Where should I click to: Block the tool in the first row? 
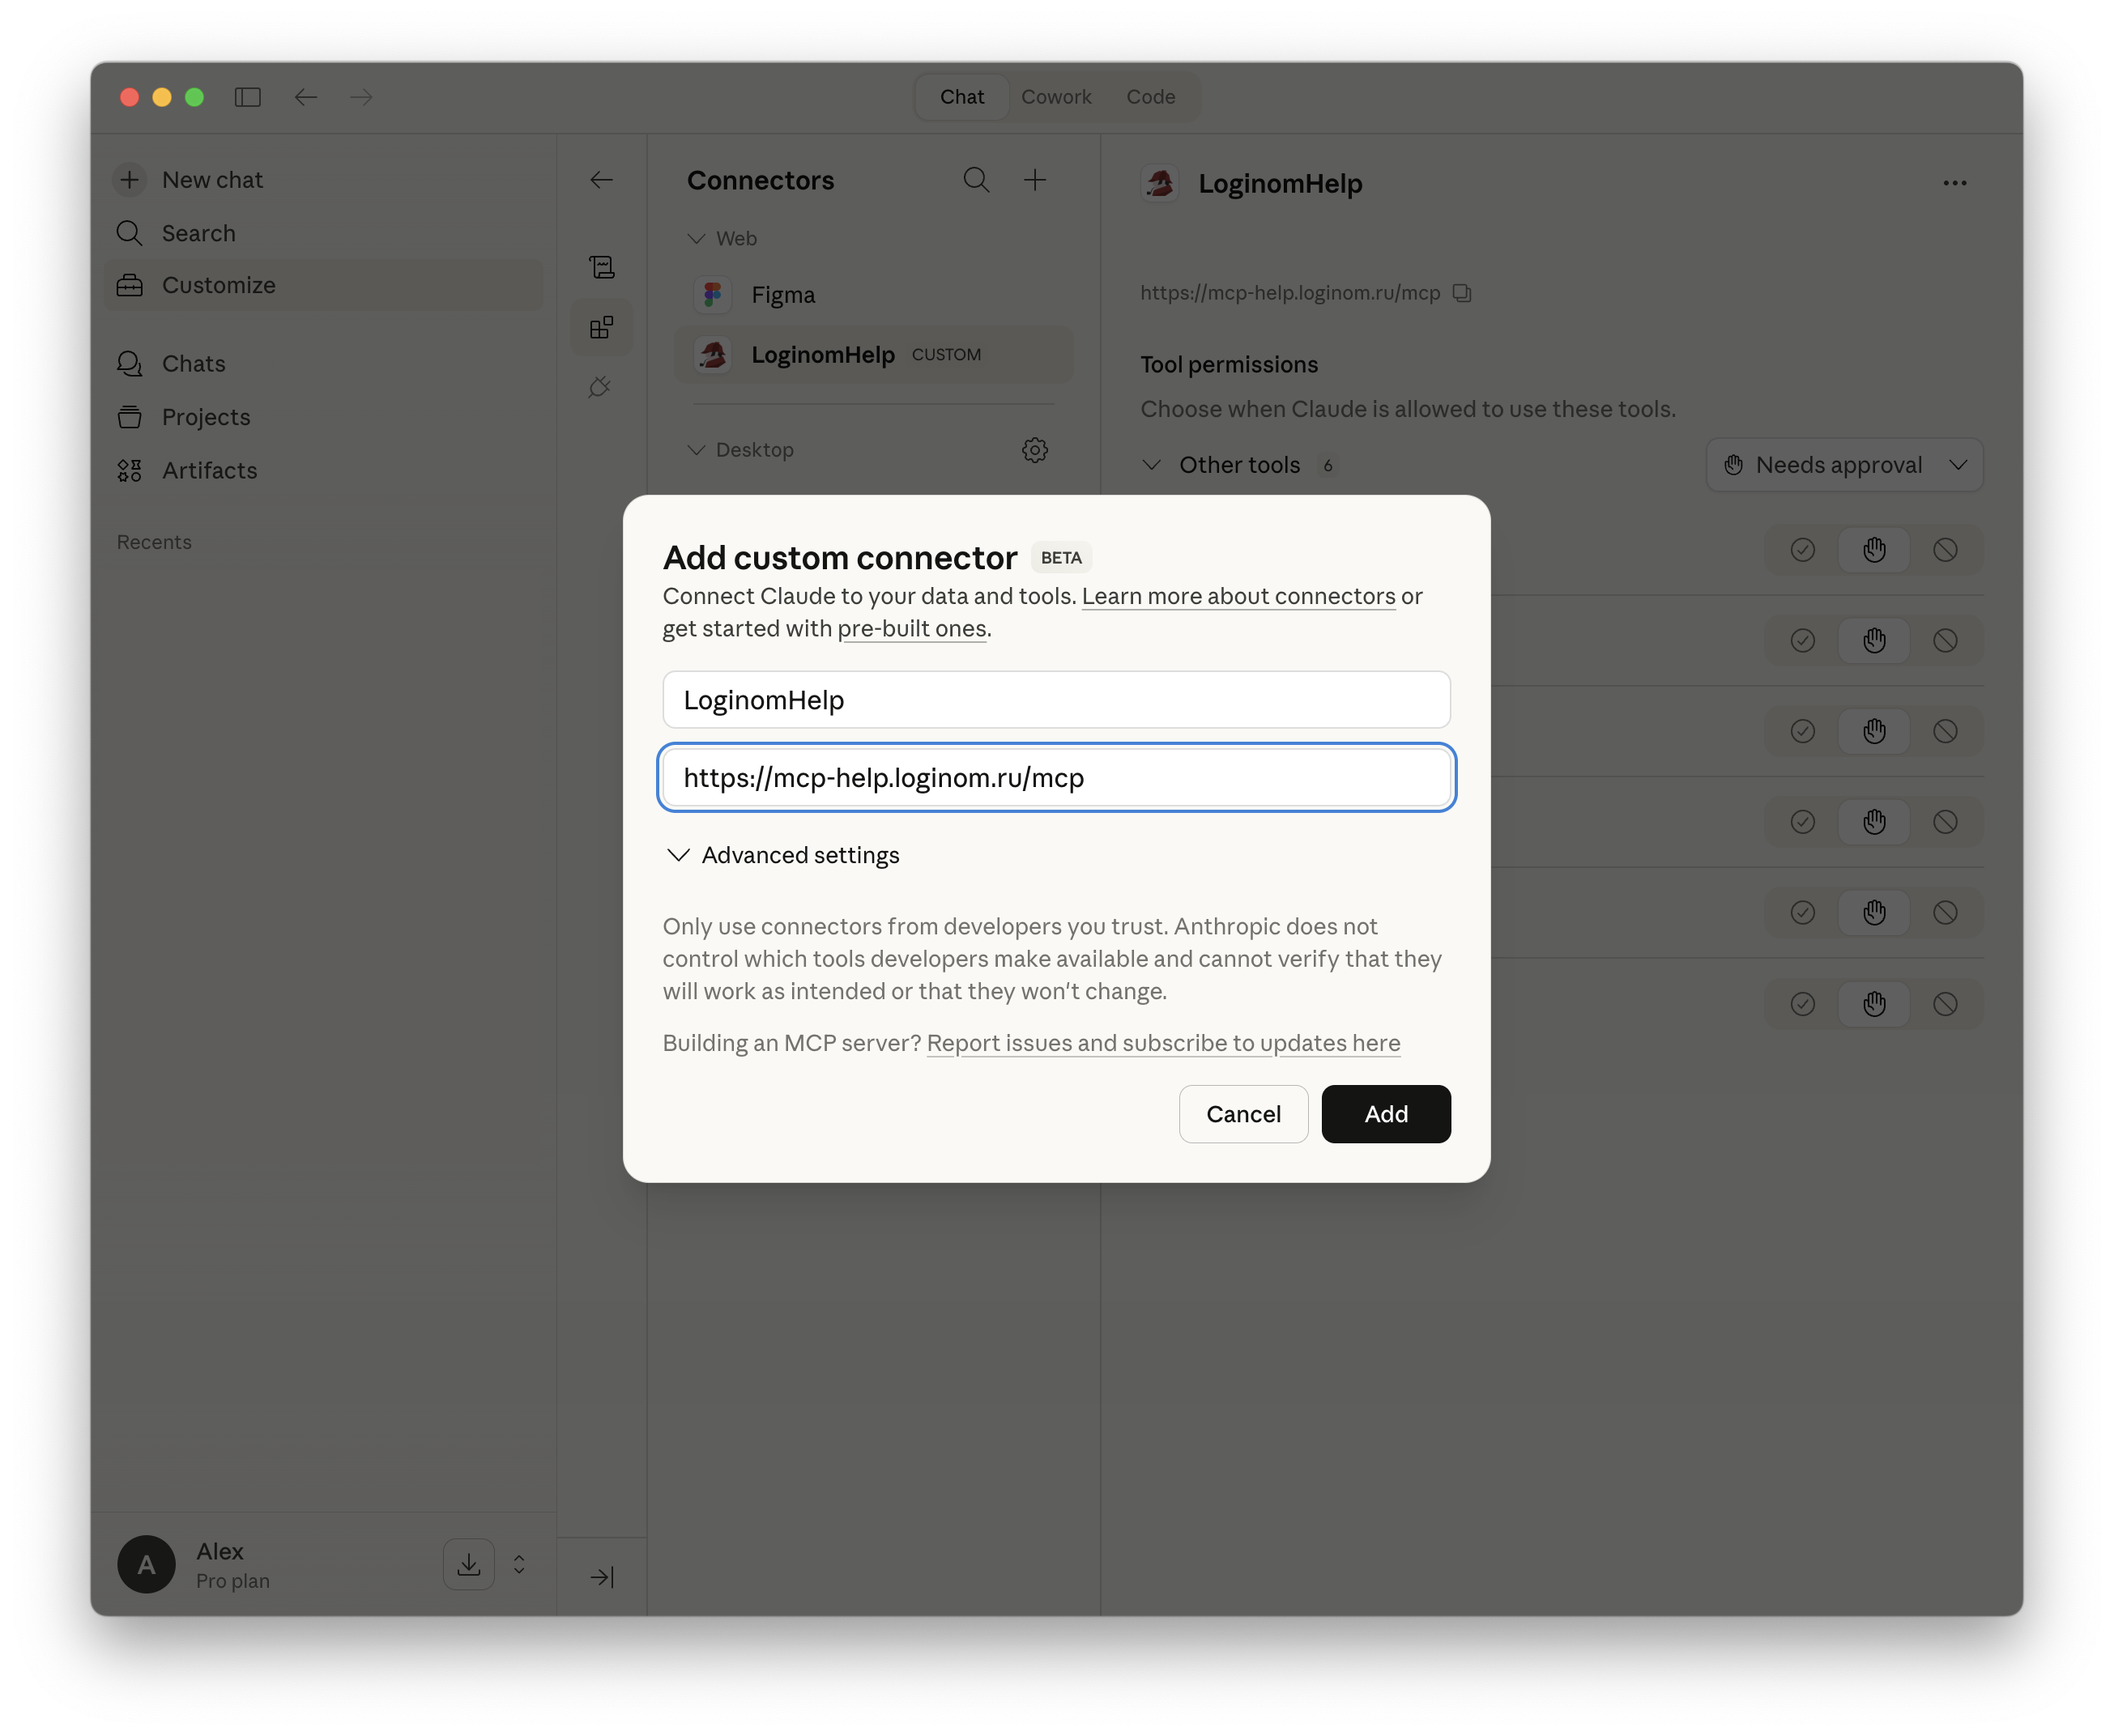(x=1945, y=550)
